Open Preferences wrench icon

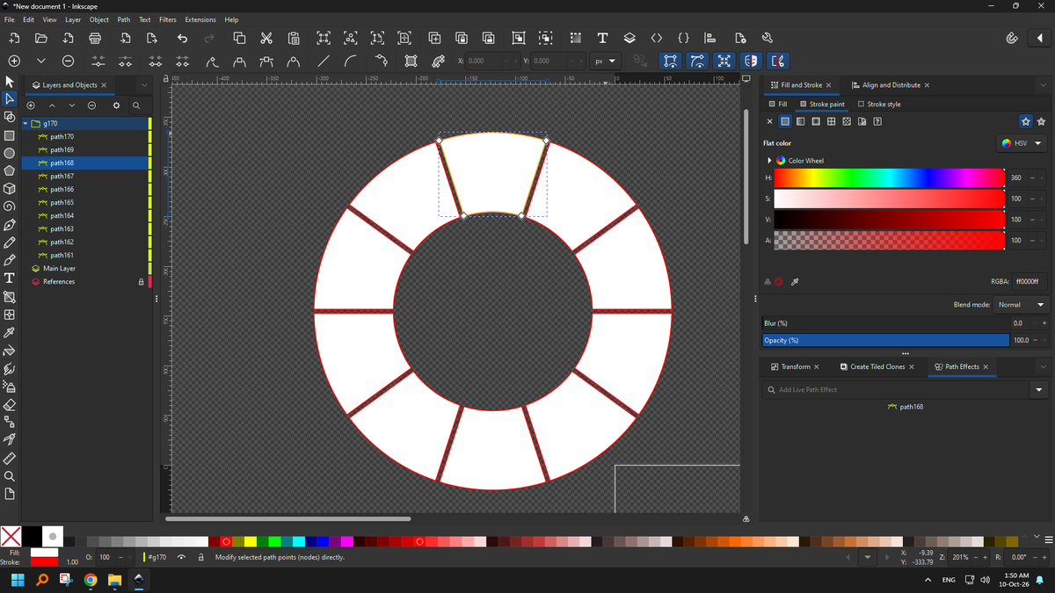(767, 38)
